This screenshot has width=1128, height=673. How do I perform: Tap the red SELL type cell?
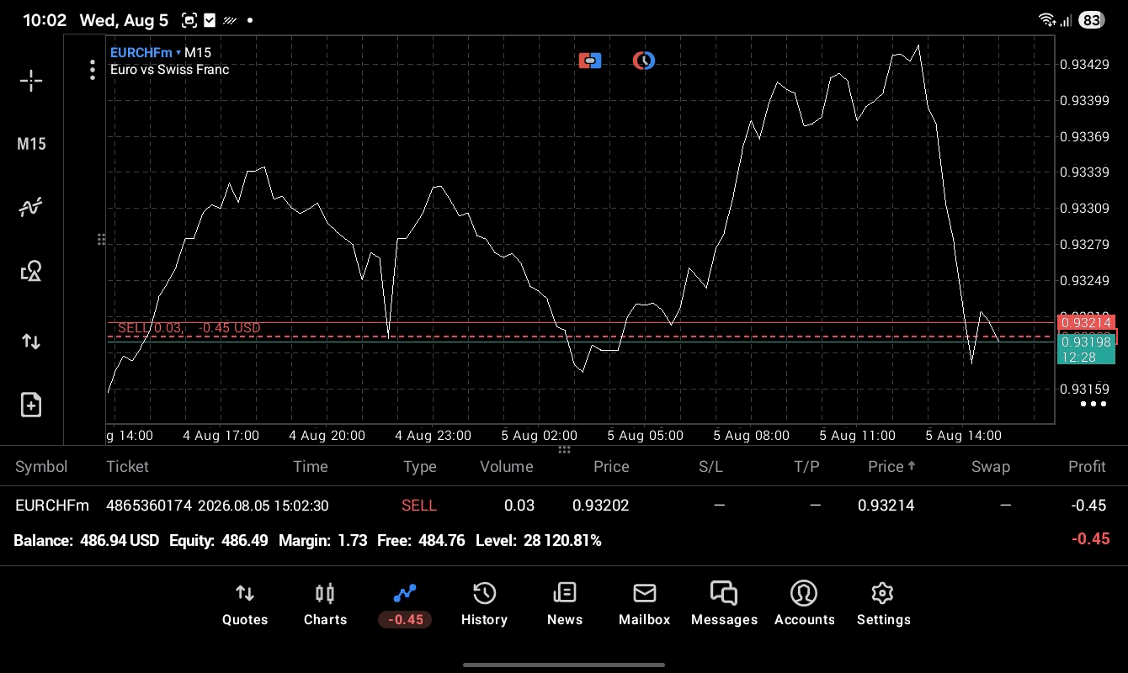(x=419, y=506)
